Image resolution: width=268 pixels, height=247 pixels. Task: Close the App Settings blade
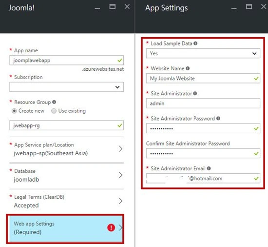pos(264,7)
